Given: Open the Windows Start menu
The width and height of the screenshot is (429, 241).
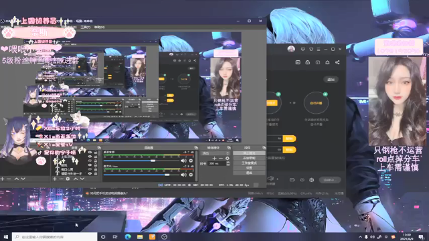Looking at the screenshot, I should point(6,237).
